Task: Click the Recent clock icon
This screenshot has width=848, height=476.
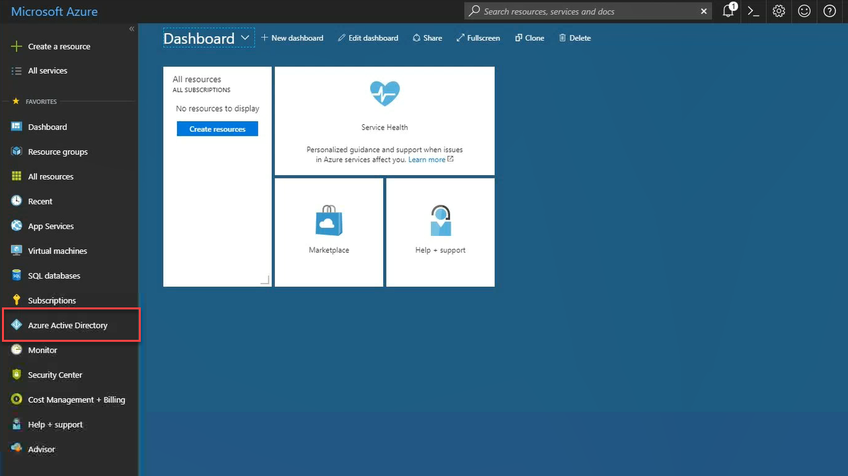Action: (17, 201)
